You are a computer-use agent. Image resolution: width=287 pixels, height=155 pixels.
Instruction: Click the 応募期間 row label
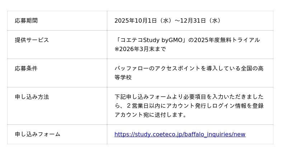pyautogui.click(x=26, y=21)
